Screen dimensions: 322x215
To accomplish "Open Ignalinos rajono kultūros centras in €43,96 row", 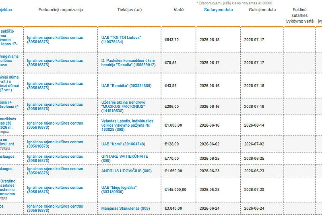I will tap(55, 86).
